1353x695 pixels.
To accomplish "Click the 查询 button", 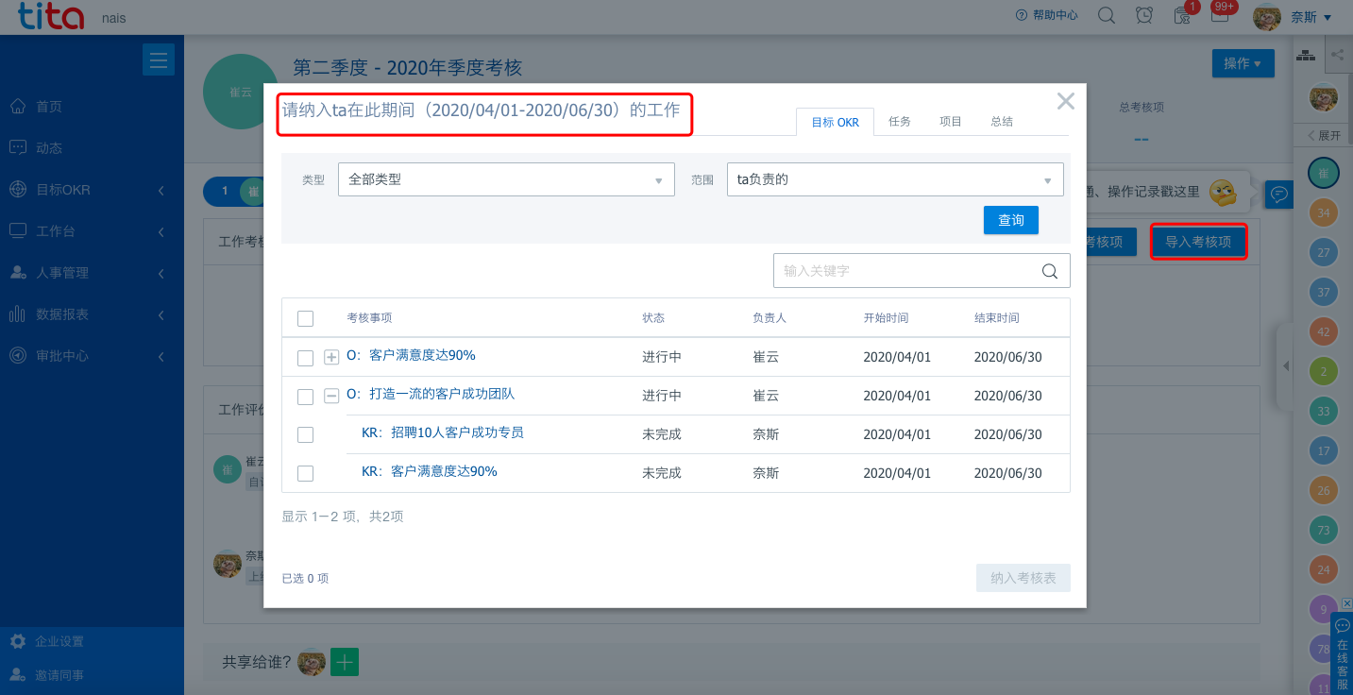I will pos(1011,220).
